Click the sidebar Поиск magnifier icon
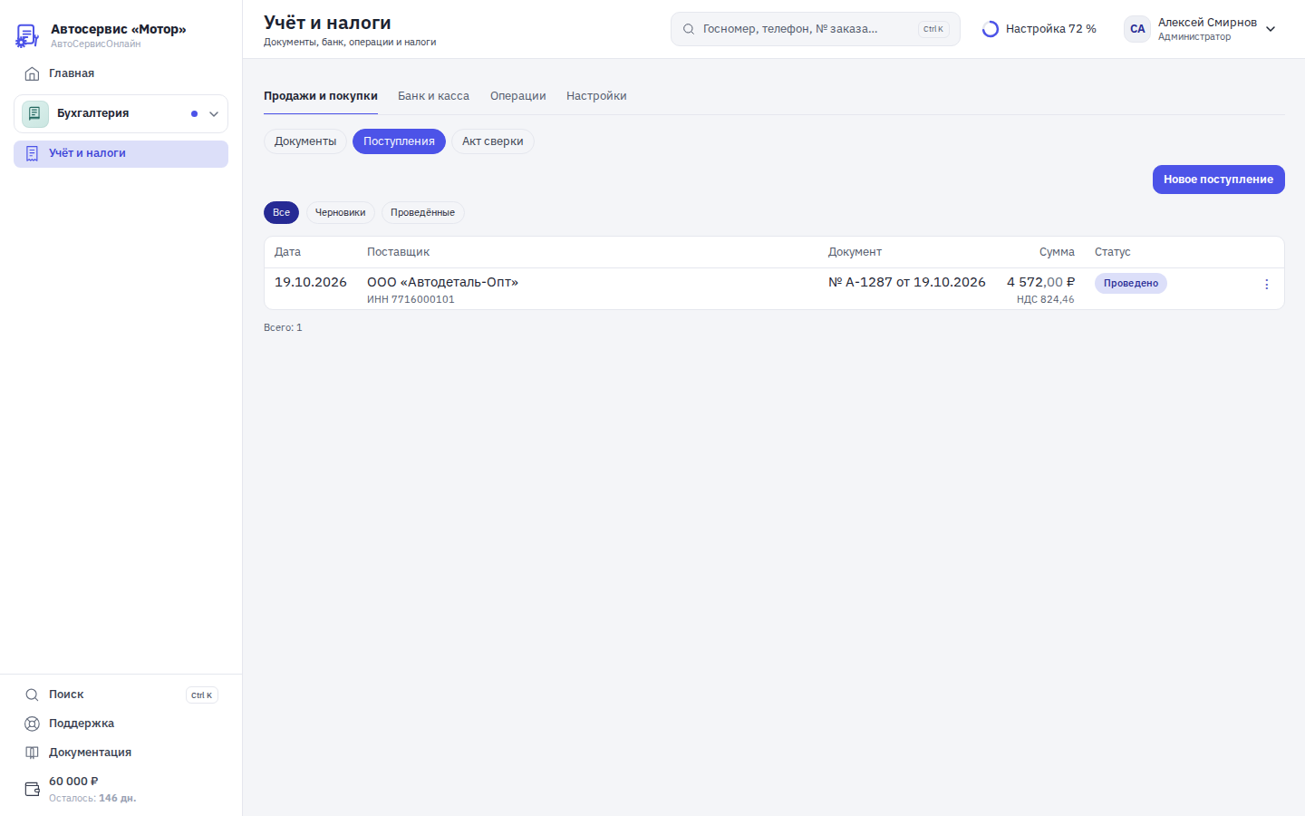The height and width of the screenshot is (816, 1305). [x=32, y=695]
